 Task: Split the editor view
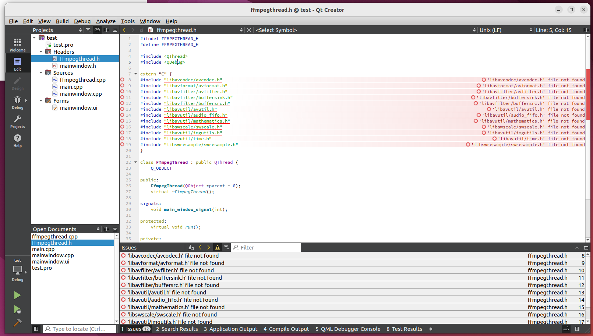[x=586, y=30]
